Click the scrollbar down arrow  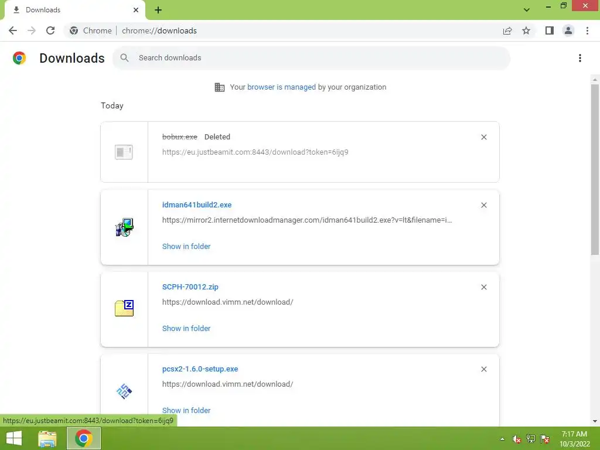point(595,421)
